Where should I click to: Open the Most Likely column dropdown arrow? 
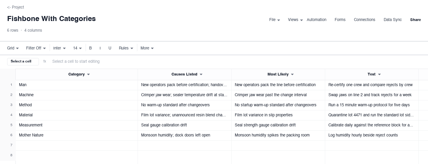(x=292, y=75)
